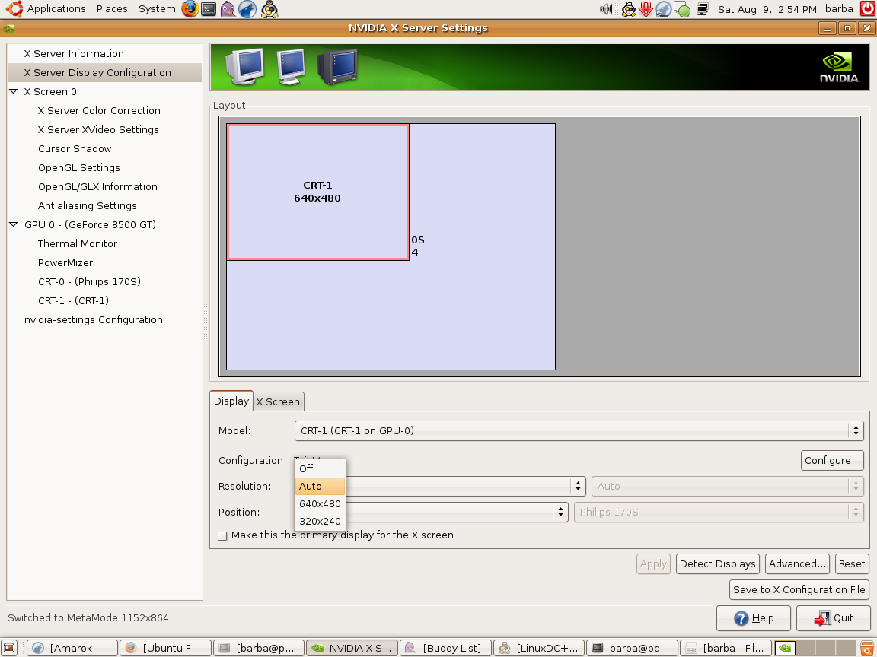Click the Show Desktop icon in bottom panel

pos(9,648)
